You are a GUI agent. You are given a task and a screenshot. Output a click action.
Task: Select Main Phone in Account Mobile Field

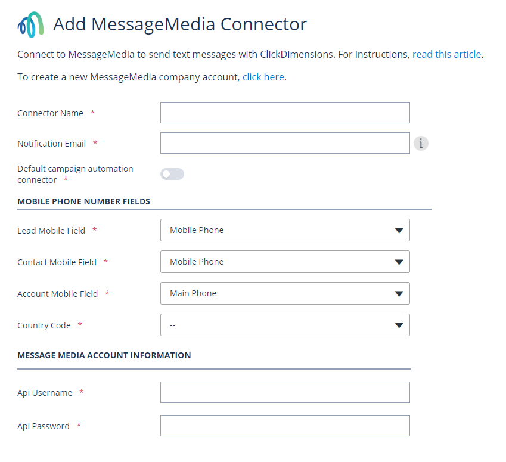(x=285, y=293)
